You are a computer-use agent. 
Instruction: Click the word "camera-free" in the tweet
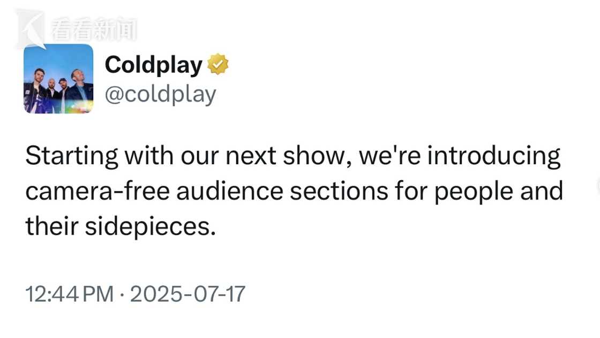97,191
